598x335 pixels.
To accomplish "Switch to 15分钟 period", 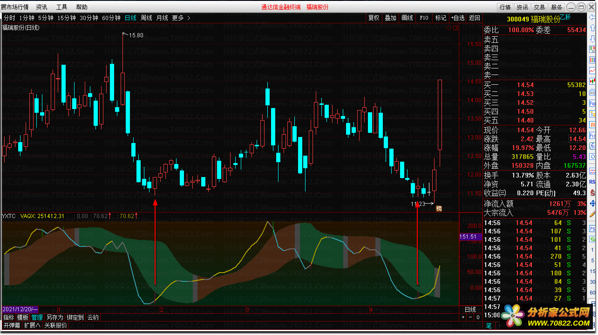I will tap(67, 18).
